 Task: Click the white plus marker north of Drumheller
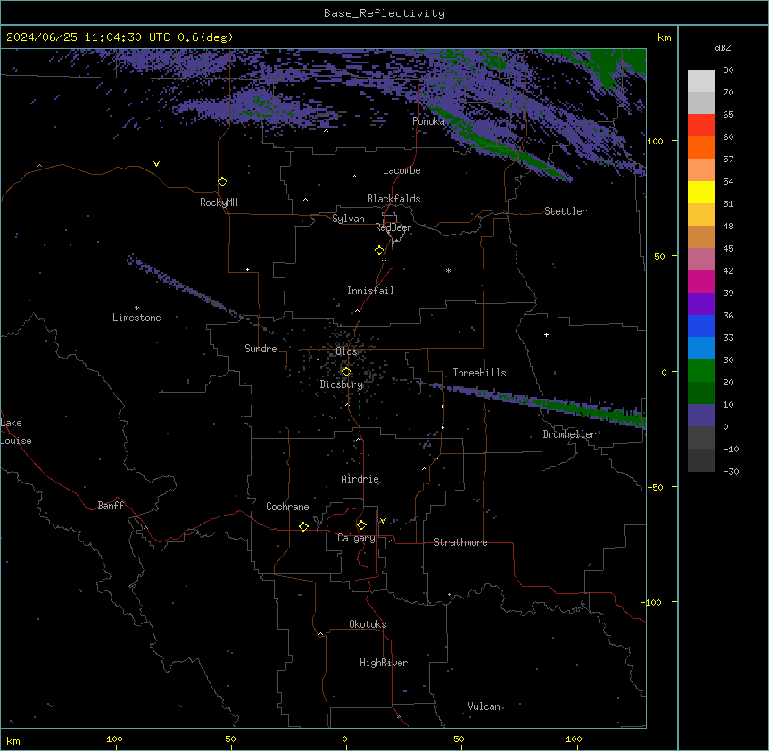click(x=546, y=334)
